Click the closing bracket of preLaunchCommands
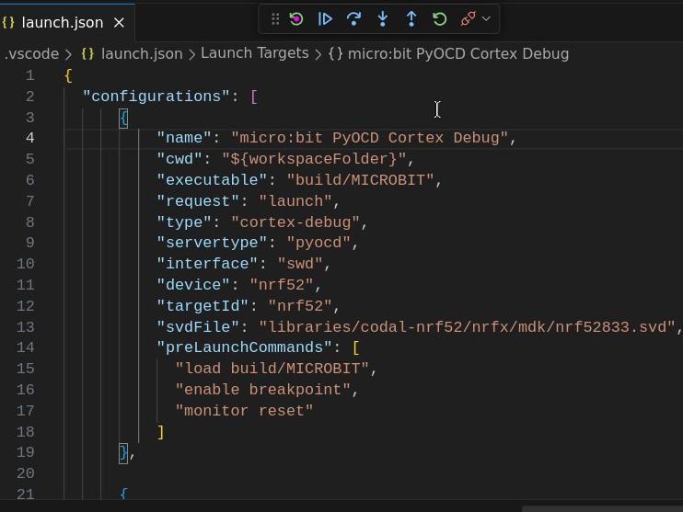Viewport: 683px width, 512px height. click(161, 432)
